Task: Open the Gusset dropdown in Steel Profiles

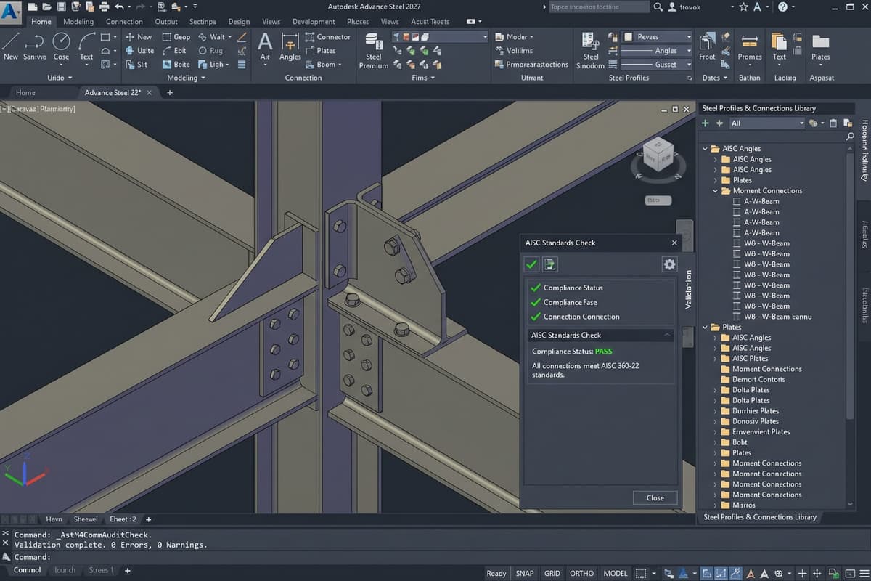Action: 658,65
